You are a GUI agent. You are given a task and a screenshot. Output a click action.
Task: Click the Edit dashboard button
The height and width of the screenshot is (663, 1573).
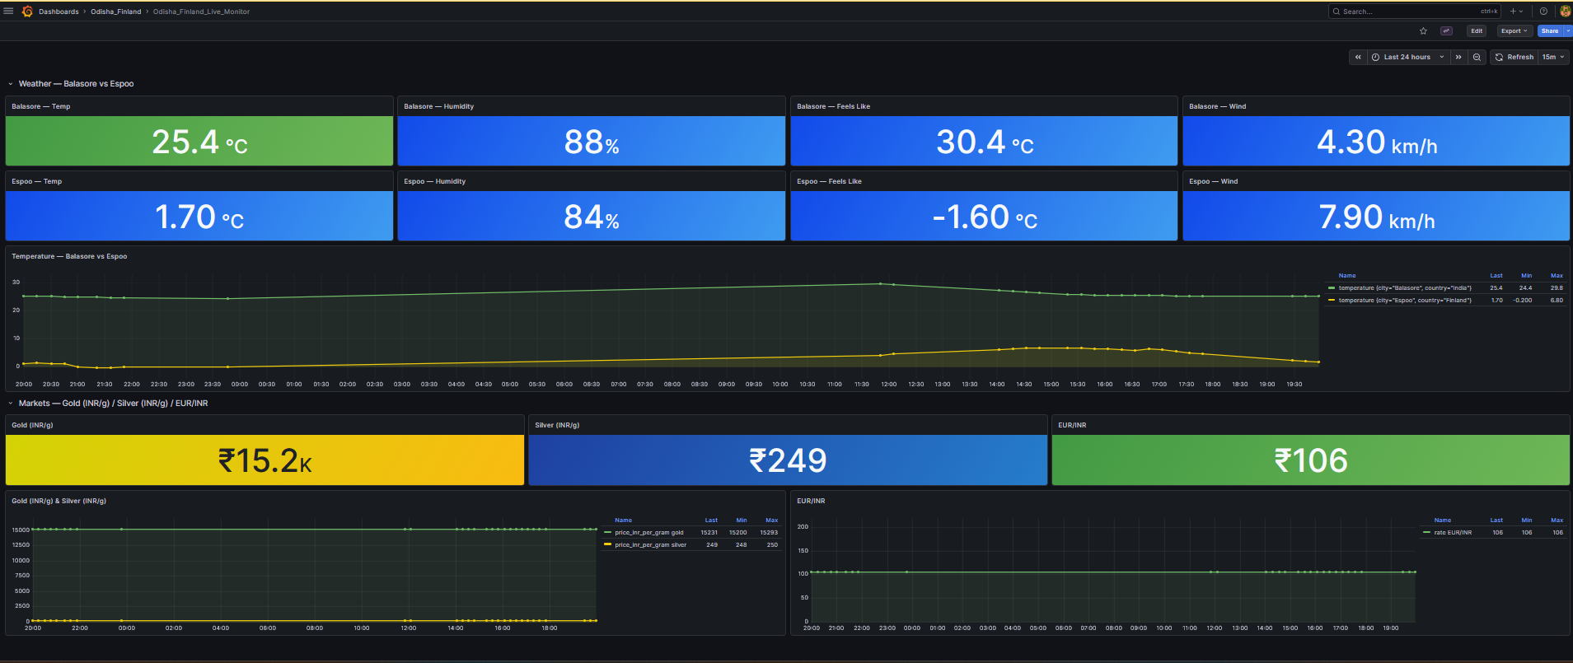(x=1477, y=31)
